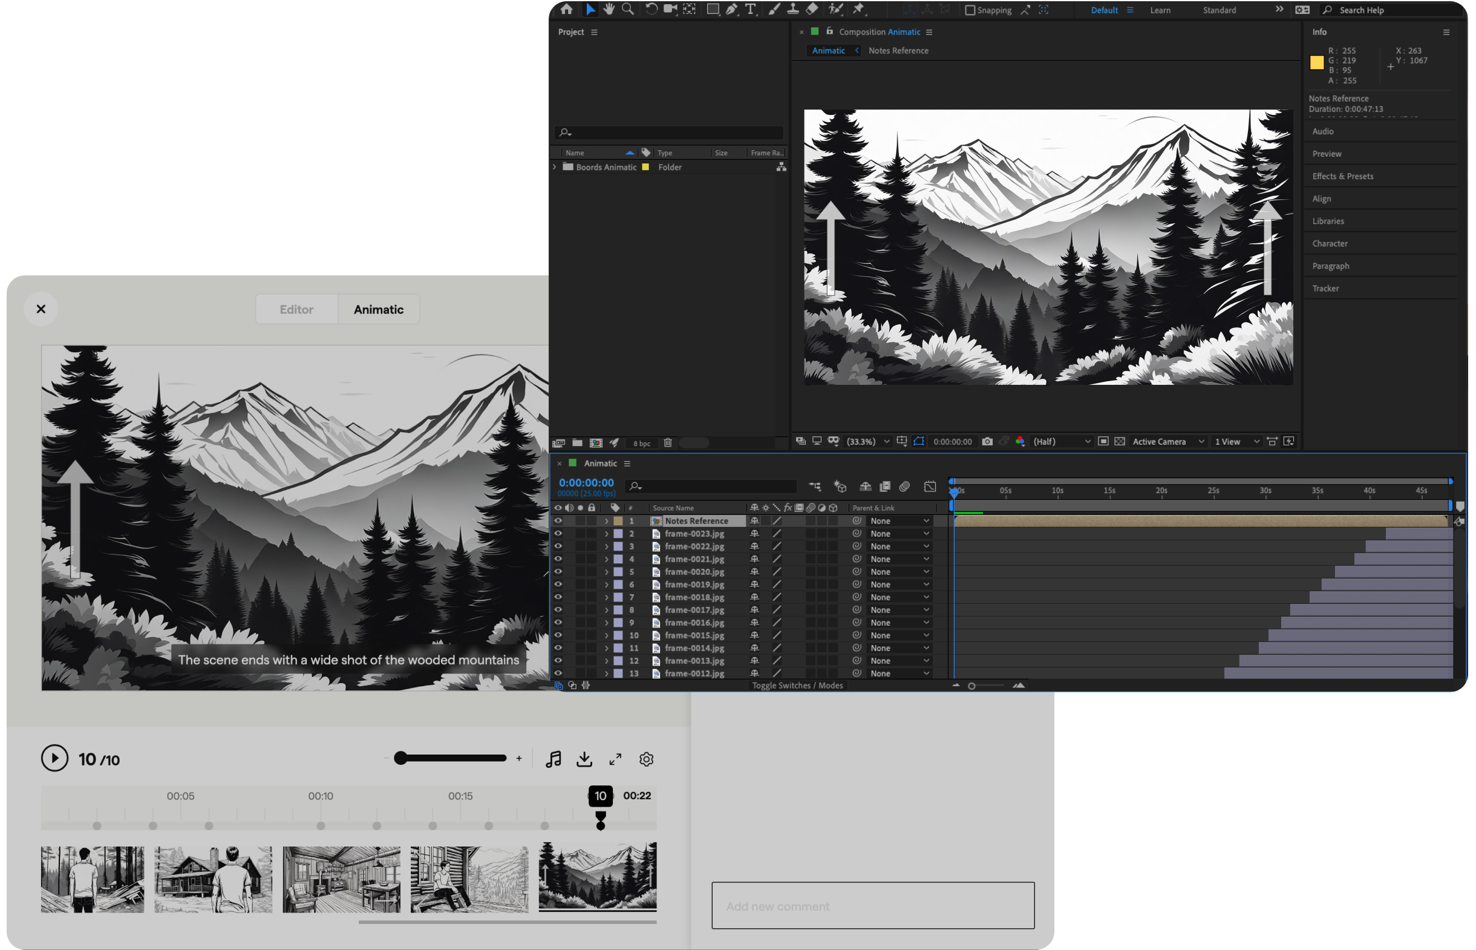This screenshot has width=1476, height=950.
Task: Expand the Boords Animatic folder
Action: coord(554,166)
